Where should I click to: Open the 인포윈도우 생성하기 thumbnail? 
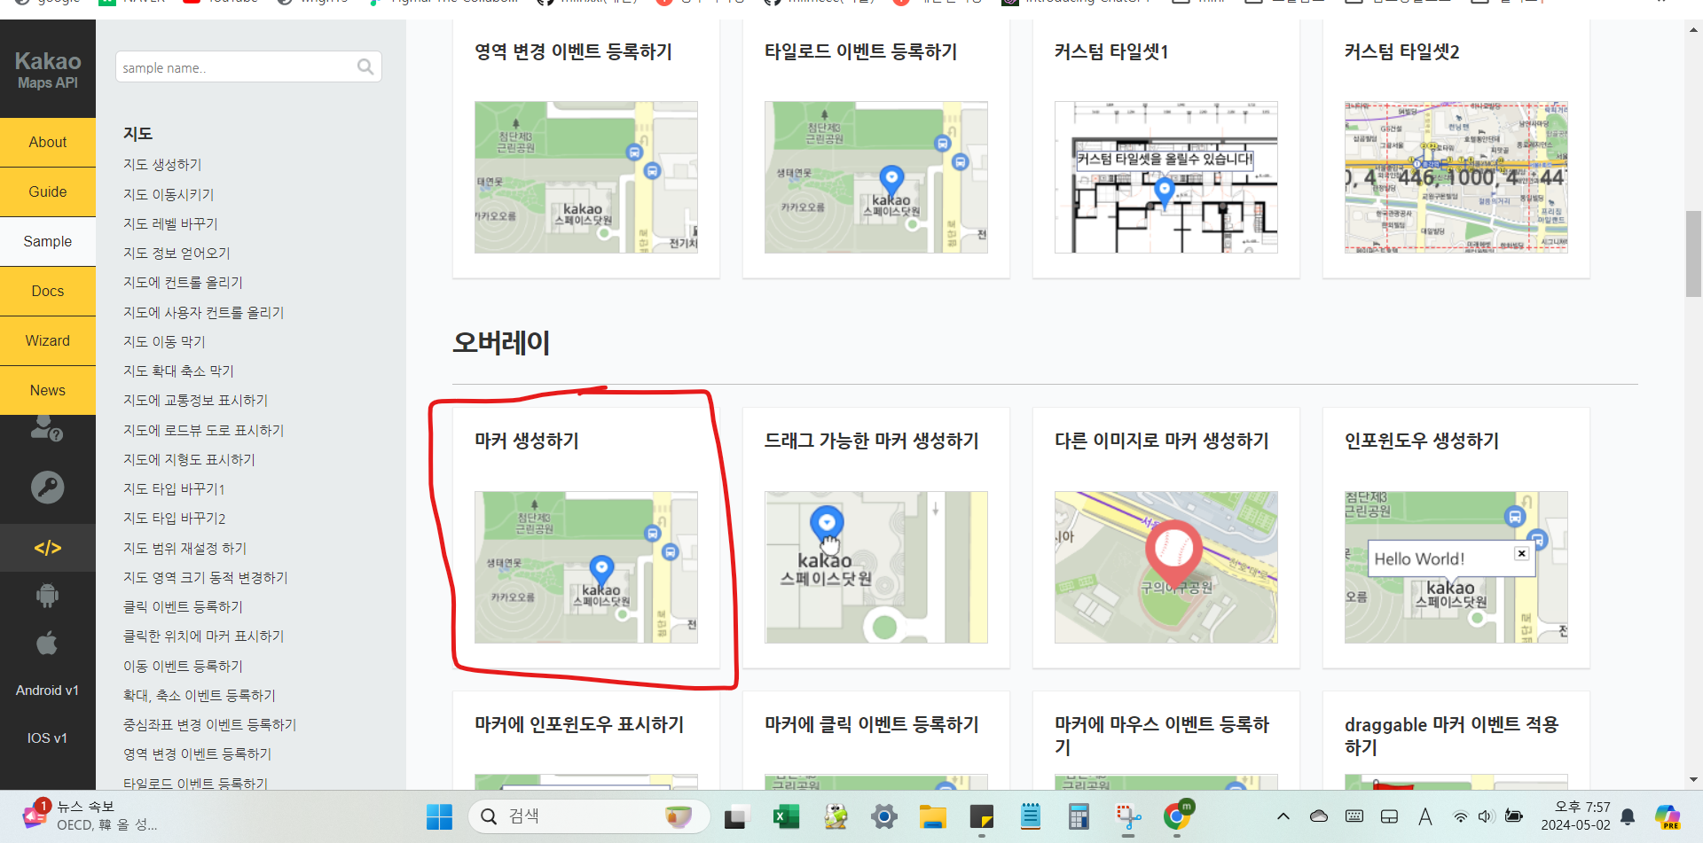(x=1456, y=567)
